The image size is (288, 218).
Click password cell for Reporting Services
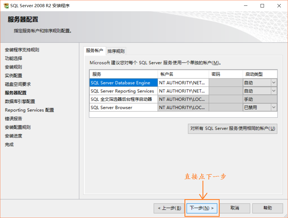[x=226, y=91]
